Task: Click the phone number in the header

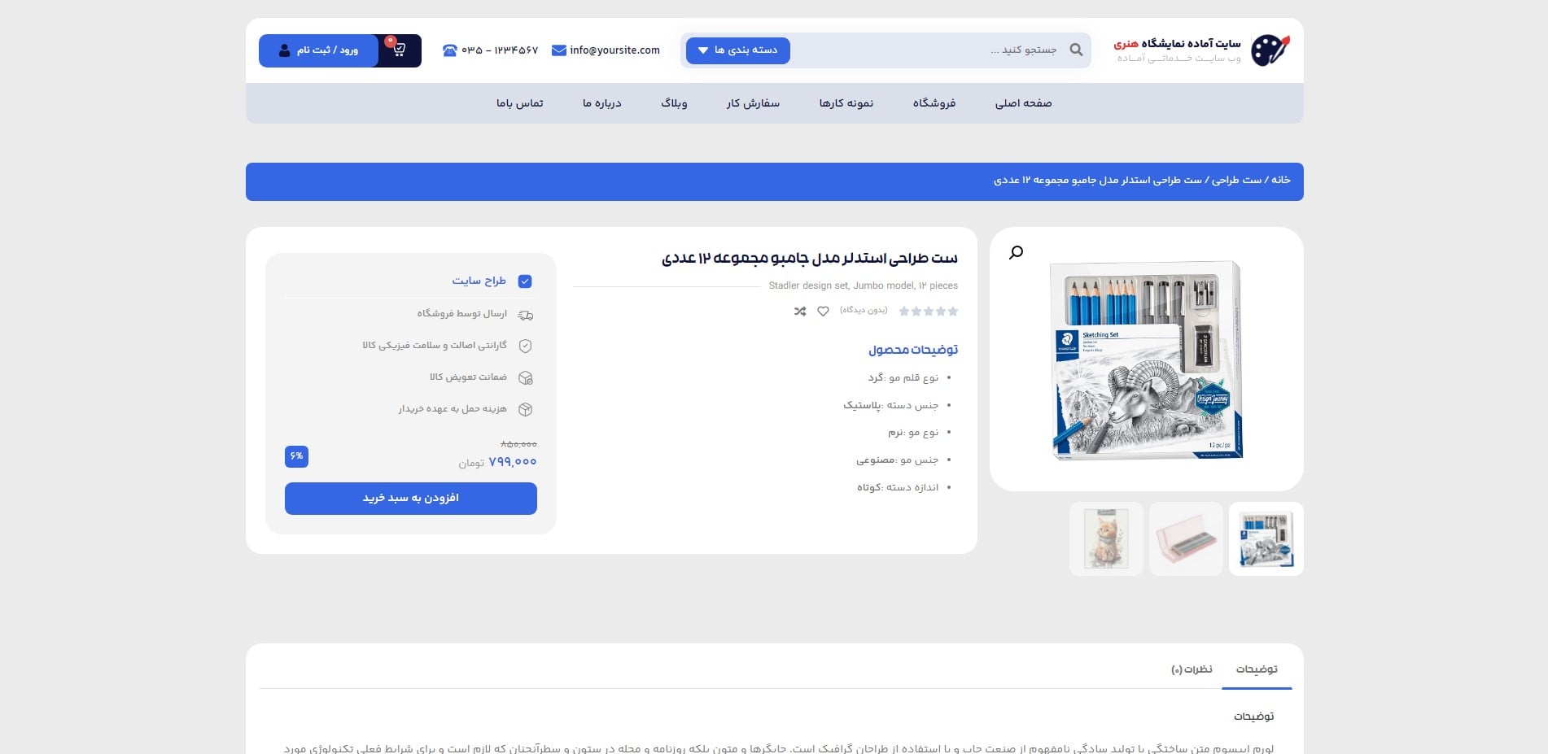Action: click(x=500, y=50)
